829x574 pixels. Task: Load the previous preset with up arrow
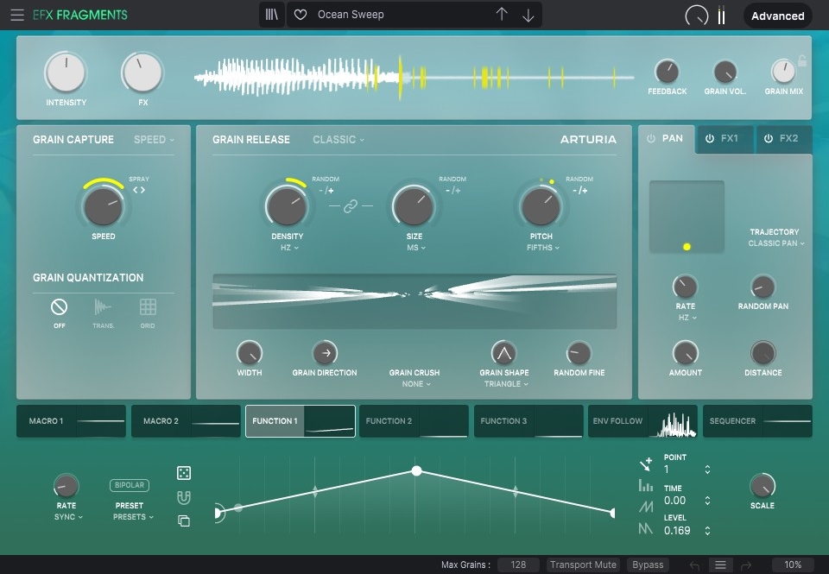(x=502, y=15)
